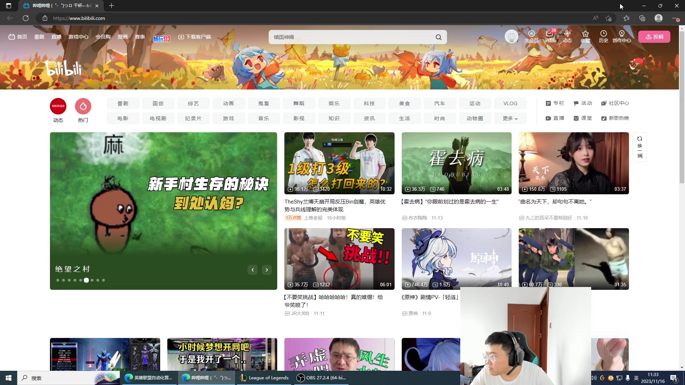Open the 科技 category
This screenshot has width=685, height=385.
click(x=369, y=103)
